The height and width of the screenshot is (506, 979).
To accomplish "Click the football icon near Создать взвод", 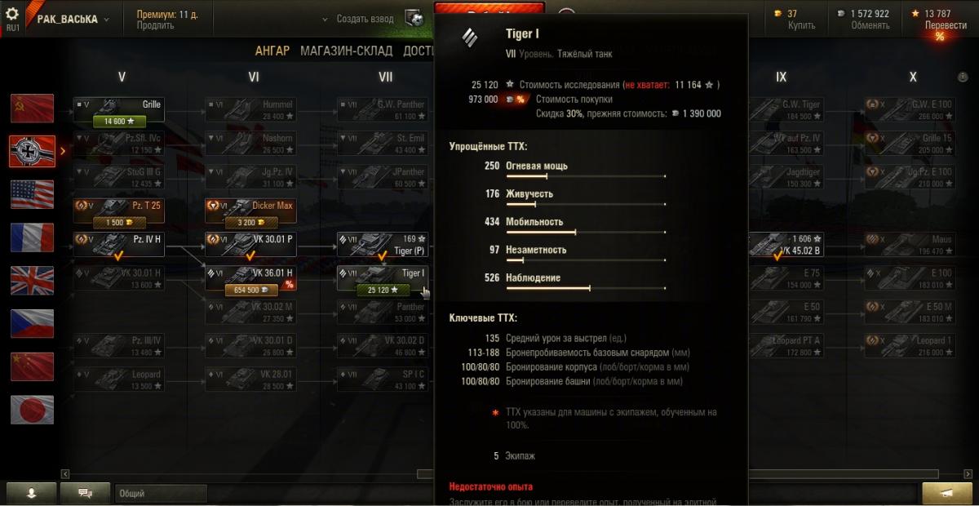I will pyautogui.click(x=415, y=19).
